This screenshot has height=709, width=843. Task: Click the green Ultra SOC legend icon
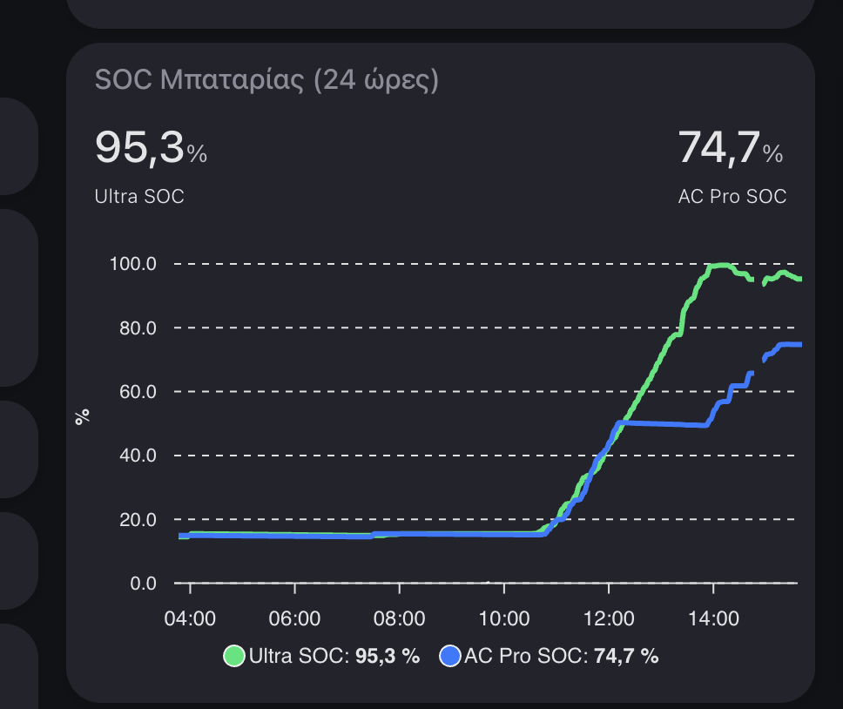(x=233, y=655)
